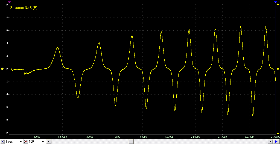Image resolution: width=280 pixels, height=144 pixels.
Task: Click the time axis label 2.23900
Action: pyautogui.click(x=249, y=137)
